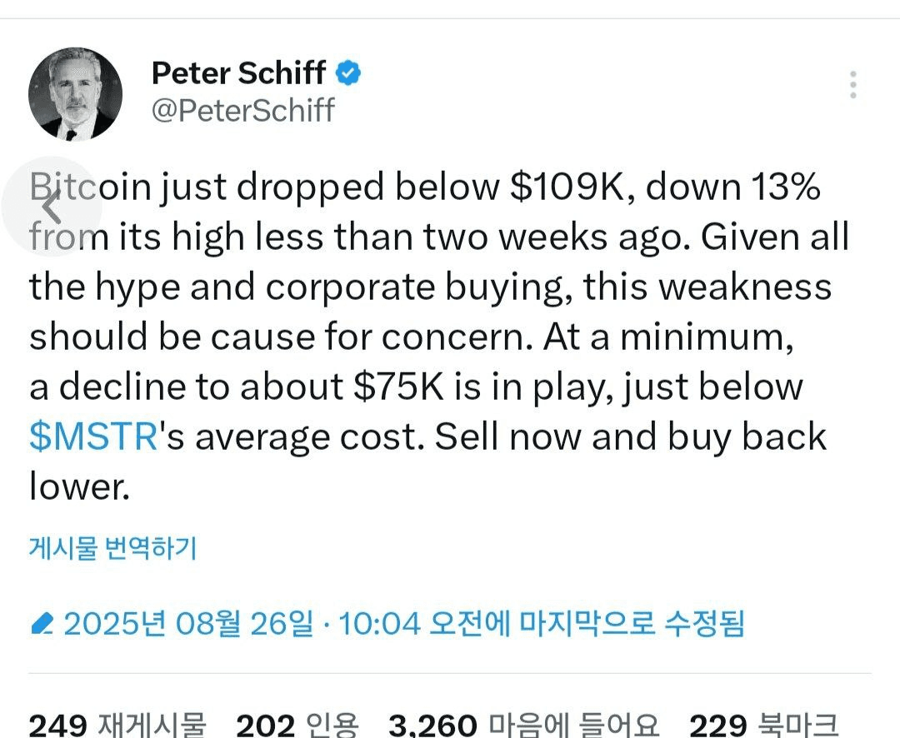
Task: Show the 202 quotes count
Action: (266, 726)
